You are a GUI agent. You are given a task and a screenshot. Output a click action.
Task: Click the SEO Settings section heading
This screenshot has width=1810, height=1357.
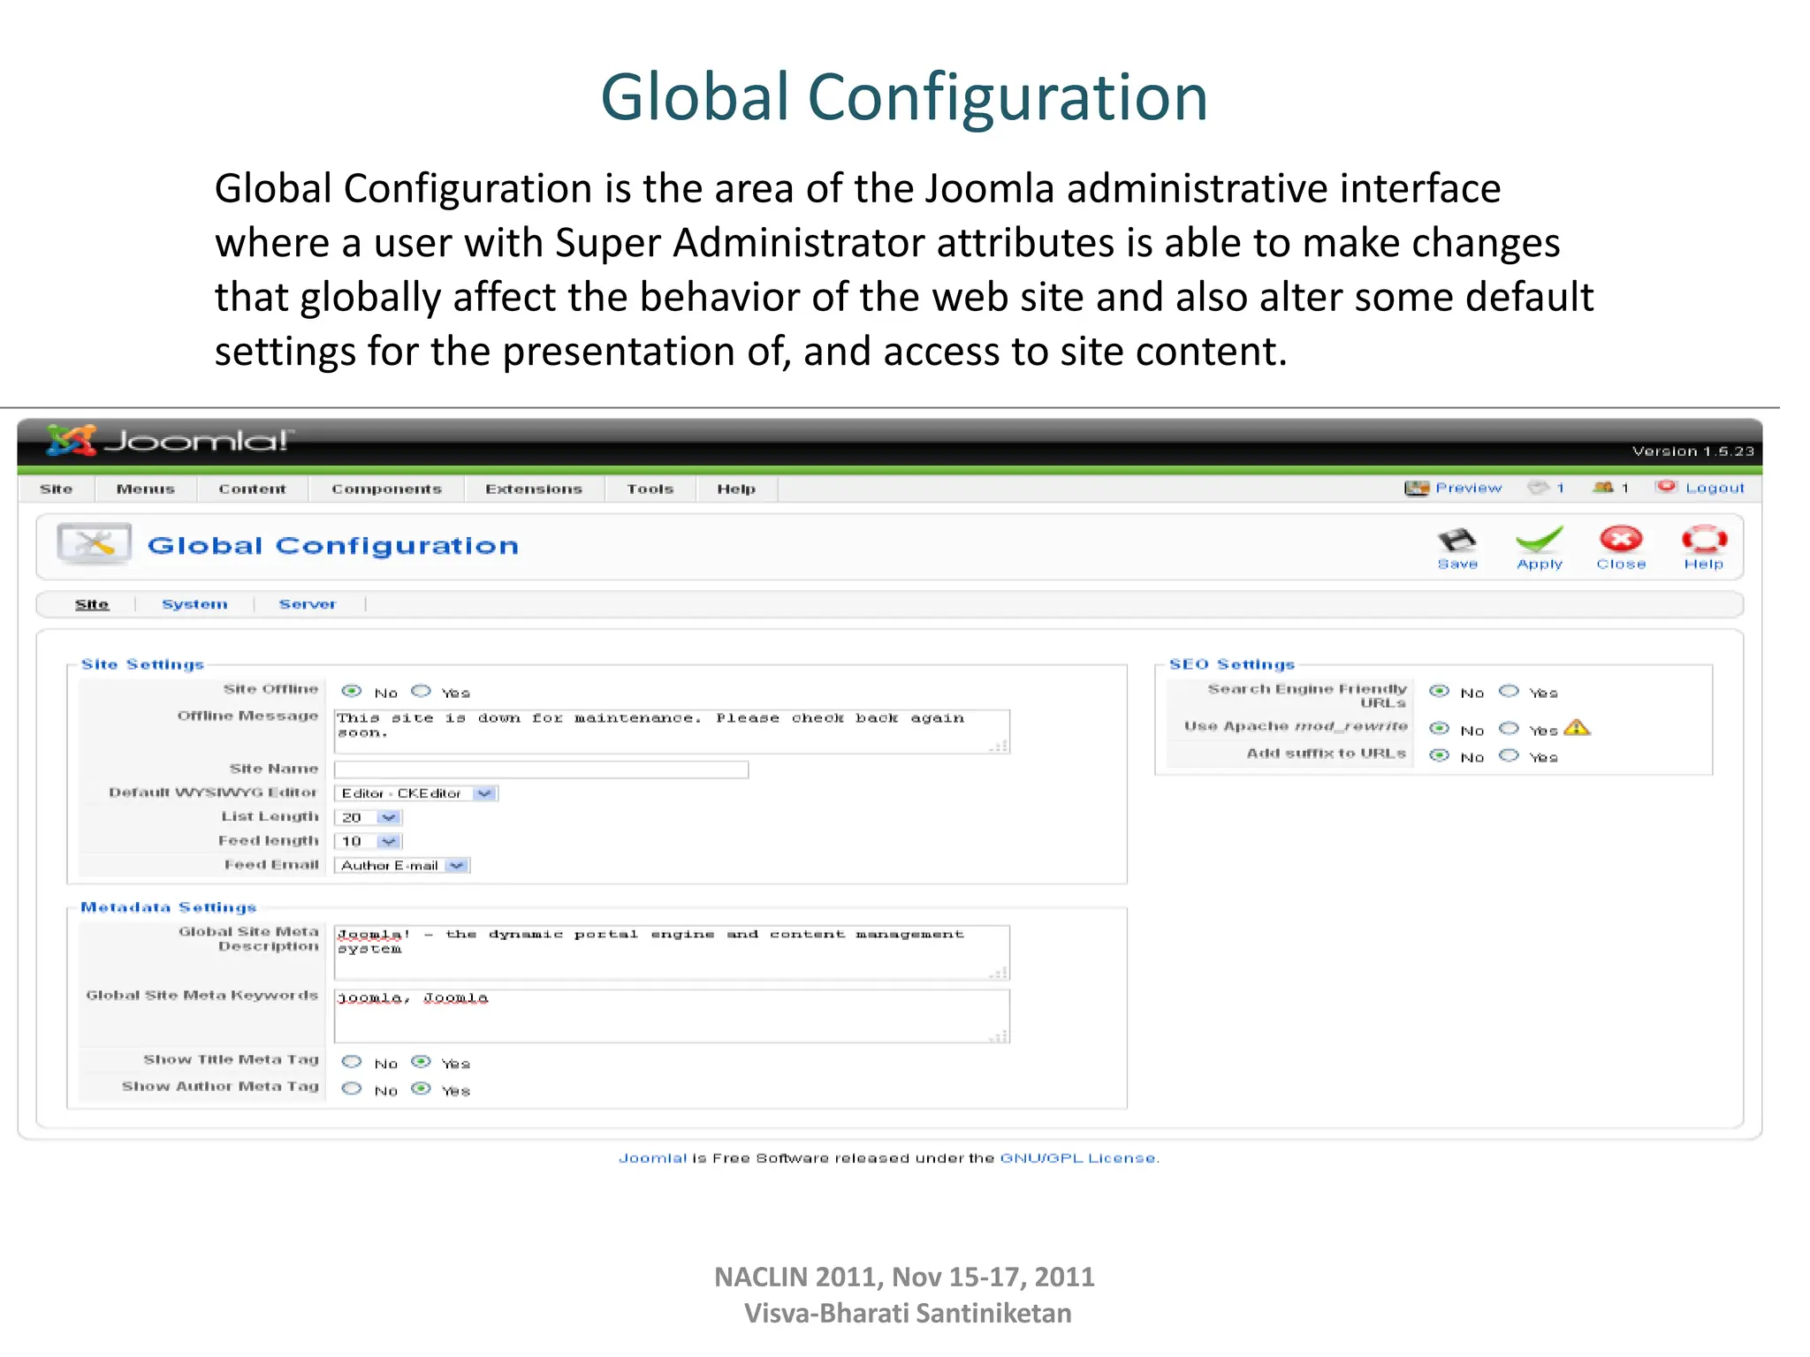(1232, 664)
